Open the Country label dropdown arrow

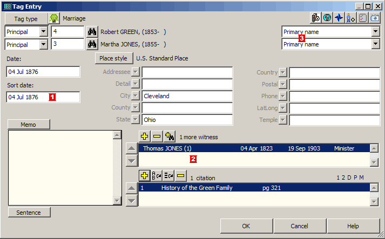coord(283,72)
